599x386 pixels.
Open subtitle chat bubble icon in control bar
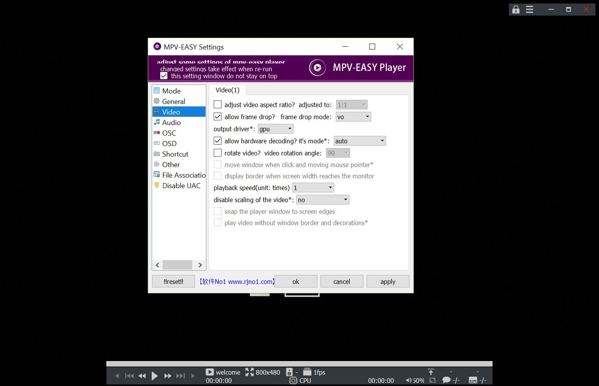(446, 380)
